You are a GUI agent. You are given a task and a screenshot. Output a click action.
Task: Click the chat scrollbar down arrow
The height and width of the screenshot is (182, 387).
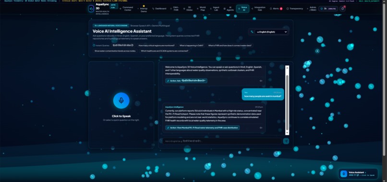tap(287, 133)
